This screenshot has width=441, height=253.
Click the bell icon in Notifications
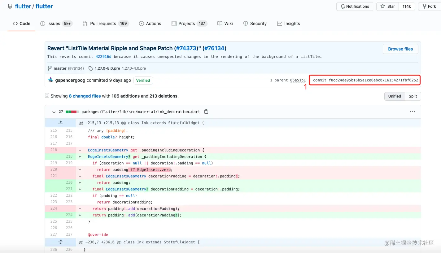pos(343,7)
